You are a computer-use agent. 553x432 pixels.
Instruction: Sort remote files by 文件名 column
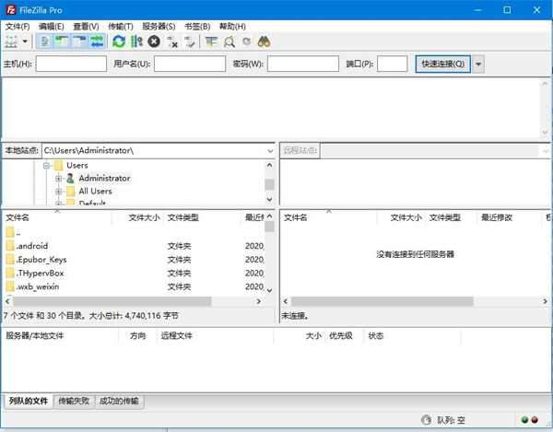pyautogui.click(x=296, y=217)
